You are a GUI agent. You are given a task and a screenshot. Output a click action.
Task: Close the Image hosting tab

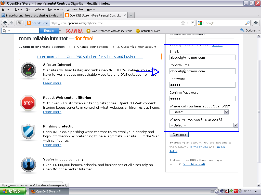[61, 15]
